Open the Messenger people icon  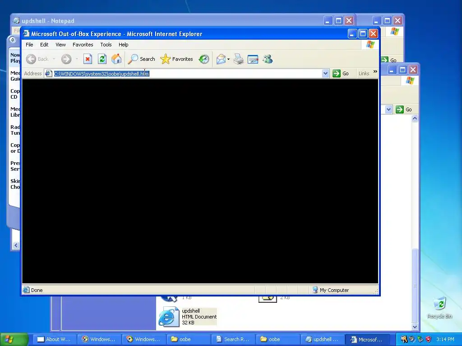pyautogui.click(x=268, y=59)
